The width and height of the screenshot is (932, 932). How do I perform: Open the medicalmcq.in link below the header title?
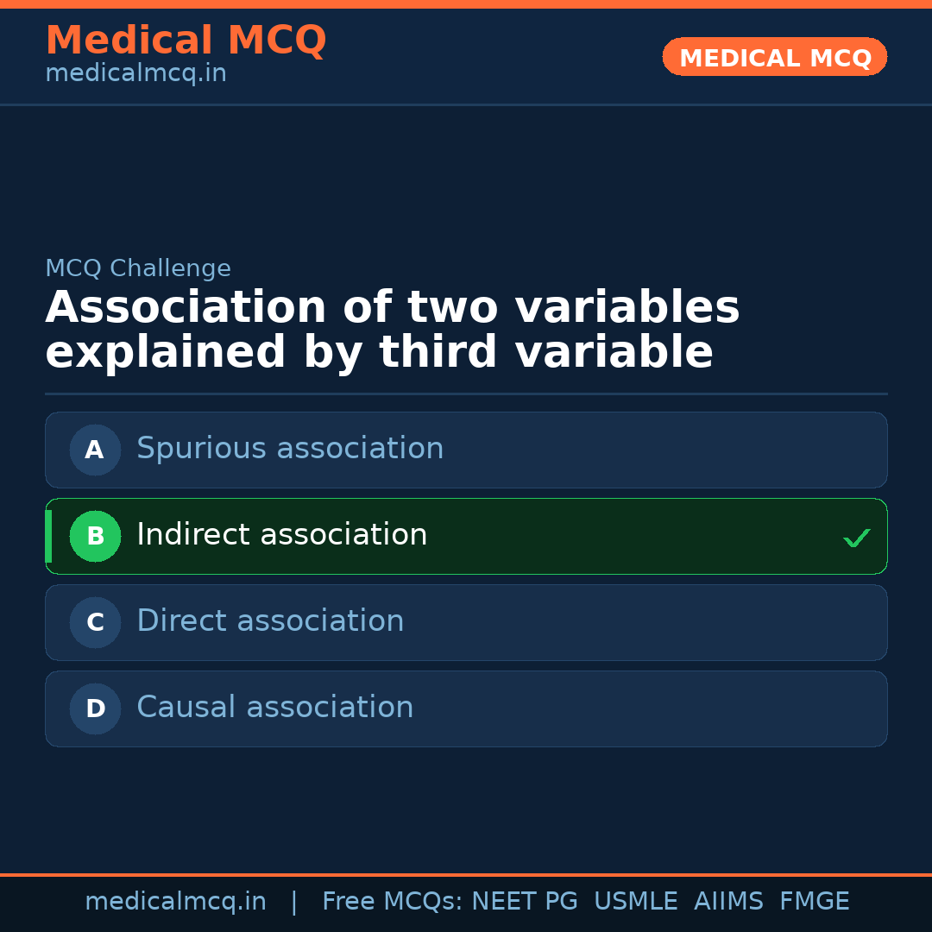point(135,74)
